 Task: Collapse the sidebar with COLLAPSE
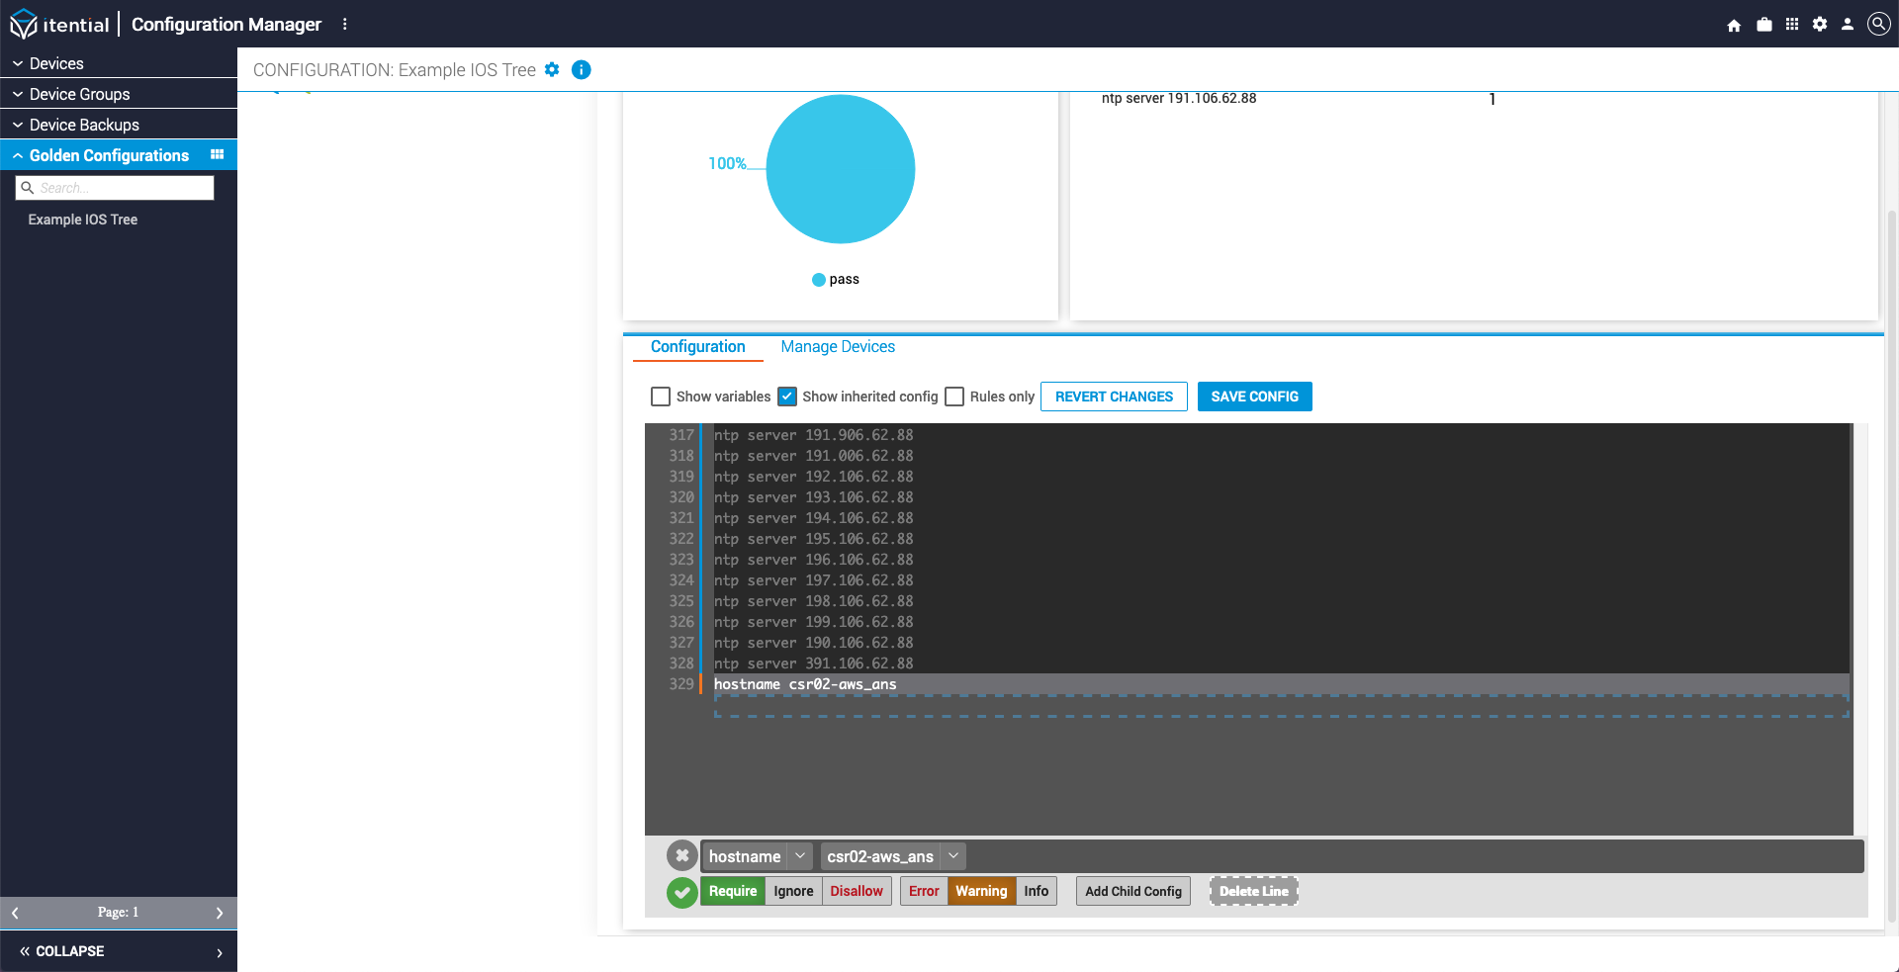[61, 951]
